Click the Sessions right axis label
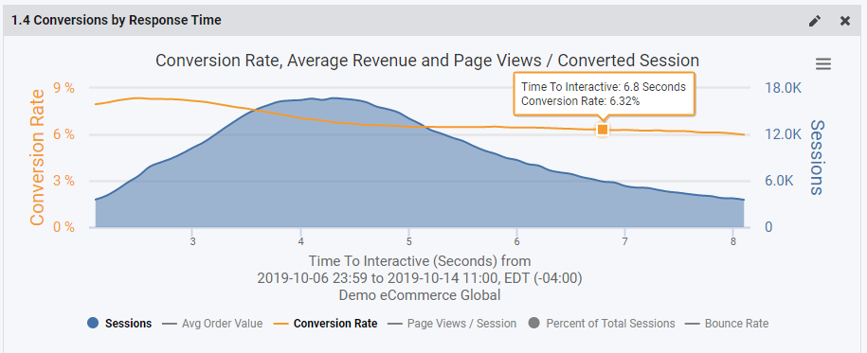 coord(817,157)
